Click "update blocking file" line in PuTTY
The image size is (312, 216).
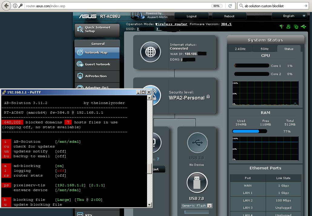pos(38,205)
